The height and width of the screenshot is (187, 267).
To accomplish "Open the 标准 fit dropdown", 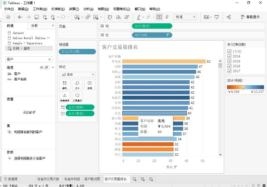I will (185, 17).
